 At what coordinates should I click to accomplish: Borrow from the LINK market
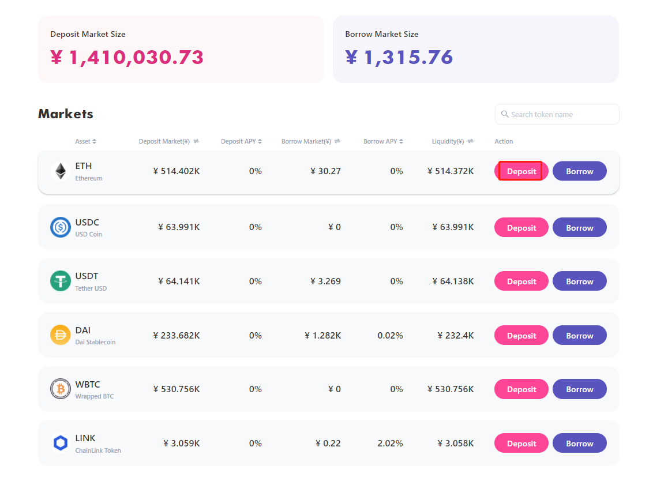[579, 443]
